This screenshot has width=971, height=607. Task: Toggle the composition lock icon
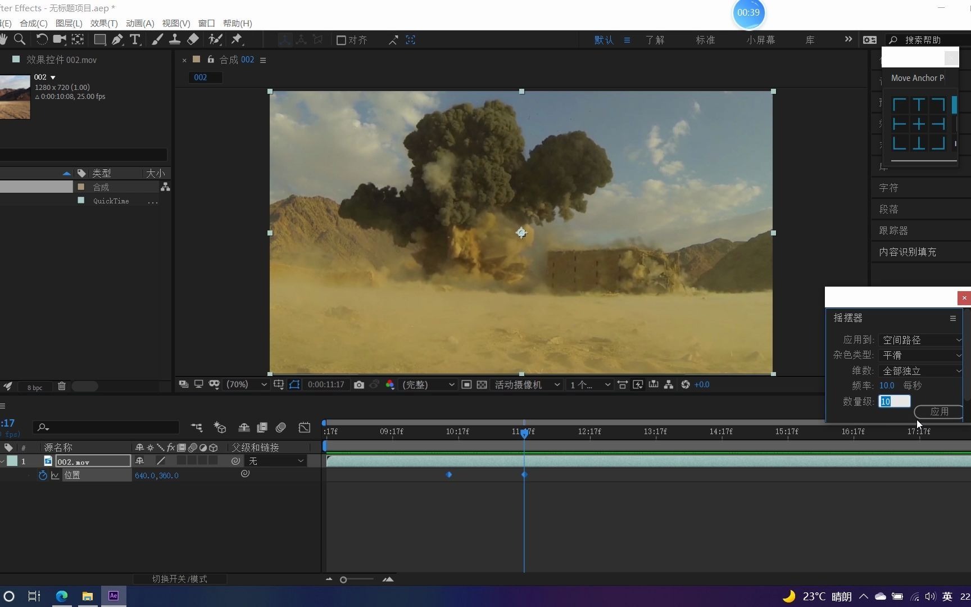[211, 60]
